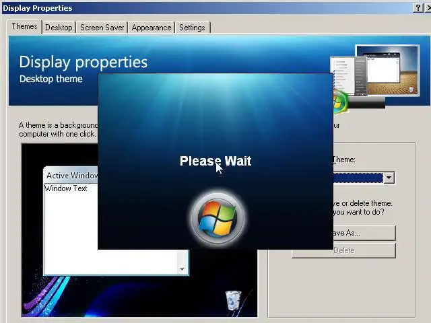Screen dimensions: 431x323
Task: Go to the Appearance tab
Action: (x=151, y=28)
